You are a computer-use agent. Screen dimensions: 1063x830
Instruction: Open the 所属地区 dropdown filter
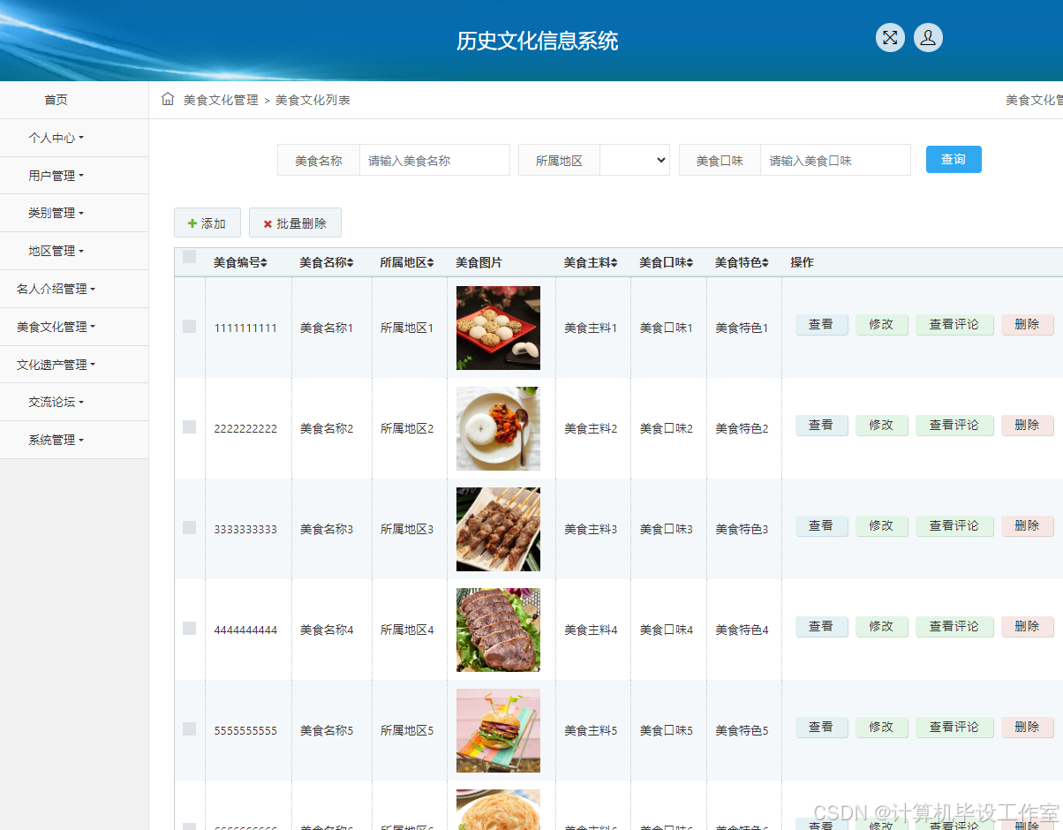coord(635,160)
